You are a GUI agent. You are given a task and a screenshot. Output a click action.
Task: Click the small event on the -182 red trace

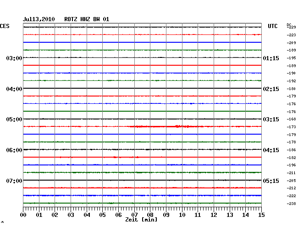(115, 157)
